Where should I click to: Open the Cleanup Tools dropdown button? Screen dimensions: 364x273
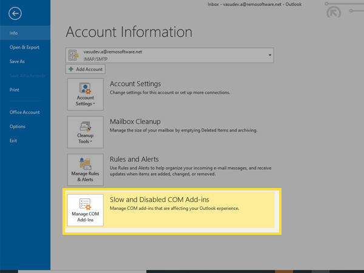click(x=86, y=132)
